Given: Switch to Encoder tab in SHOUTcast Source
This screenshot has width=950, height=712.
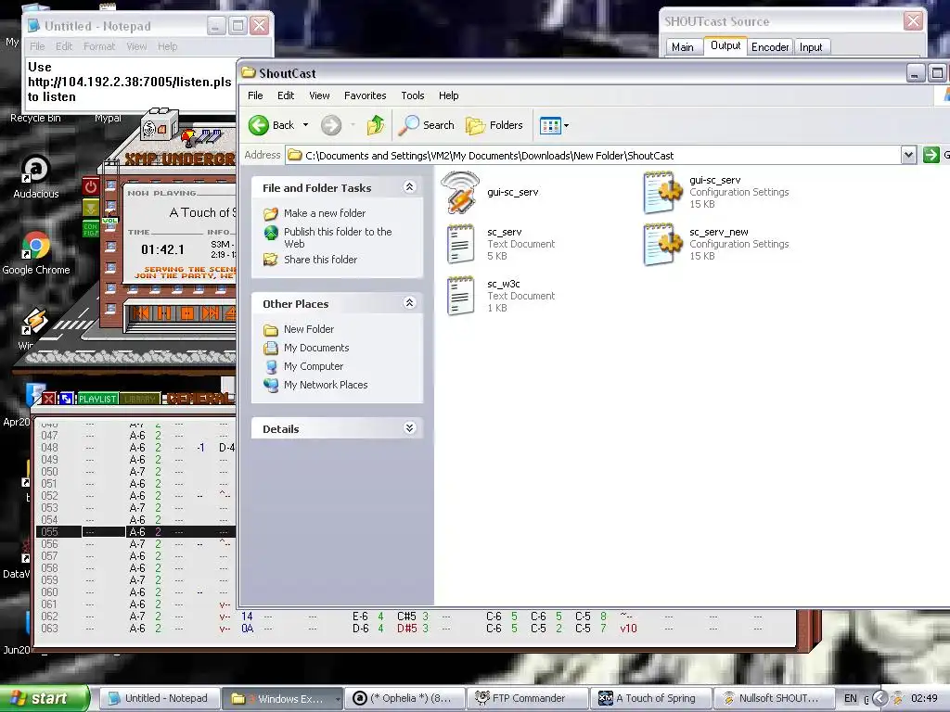Looking at the screenshot, I should point(770,47).
